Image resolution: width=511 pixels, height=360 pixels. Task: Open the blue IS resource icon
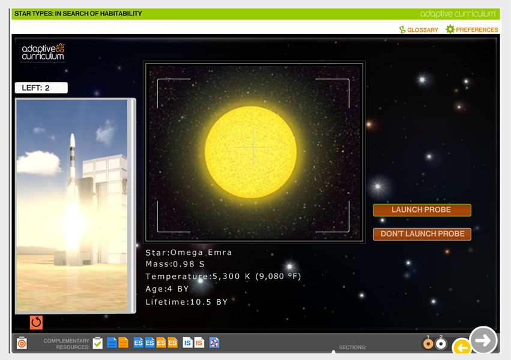[x=188, y=343]
